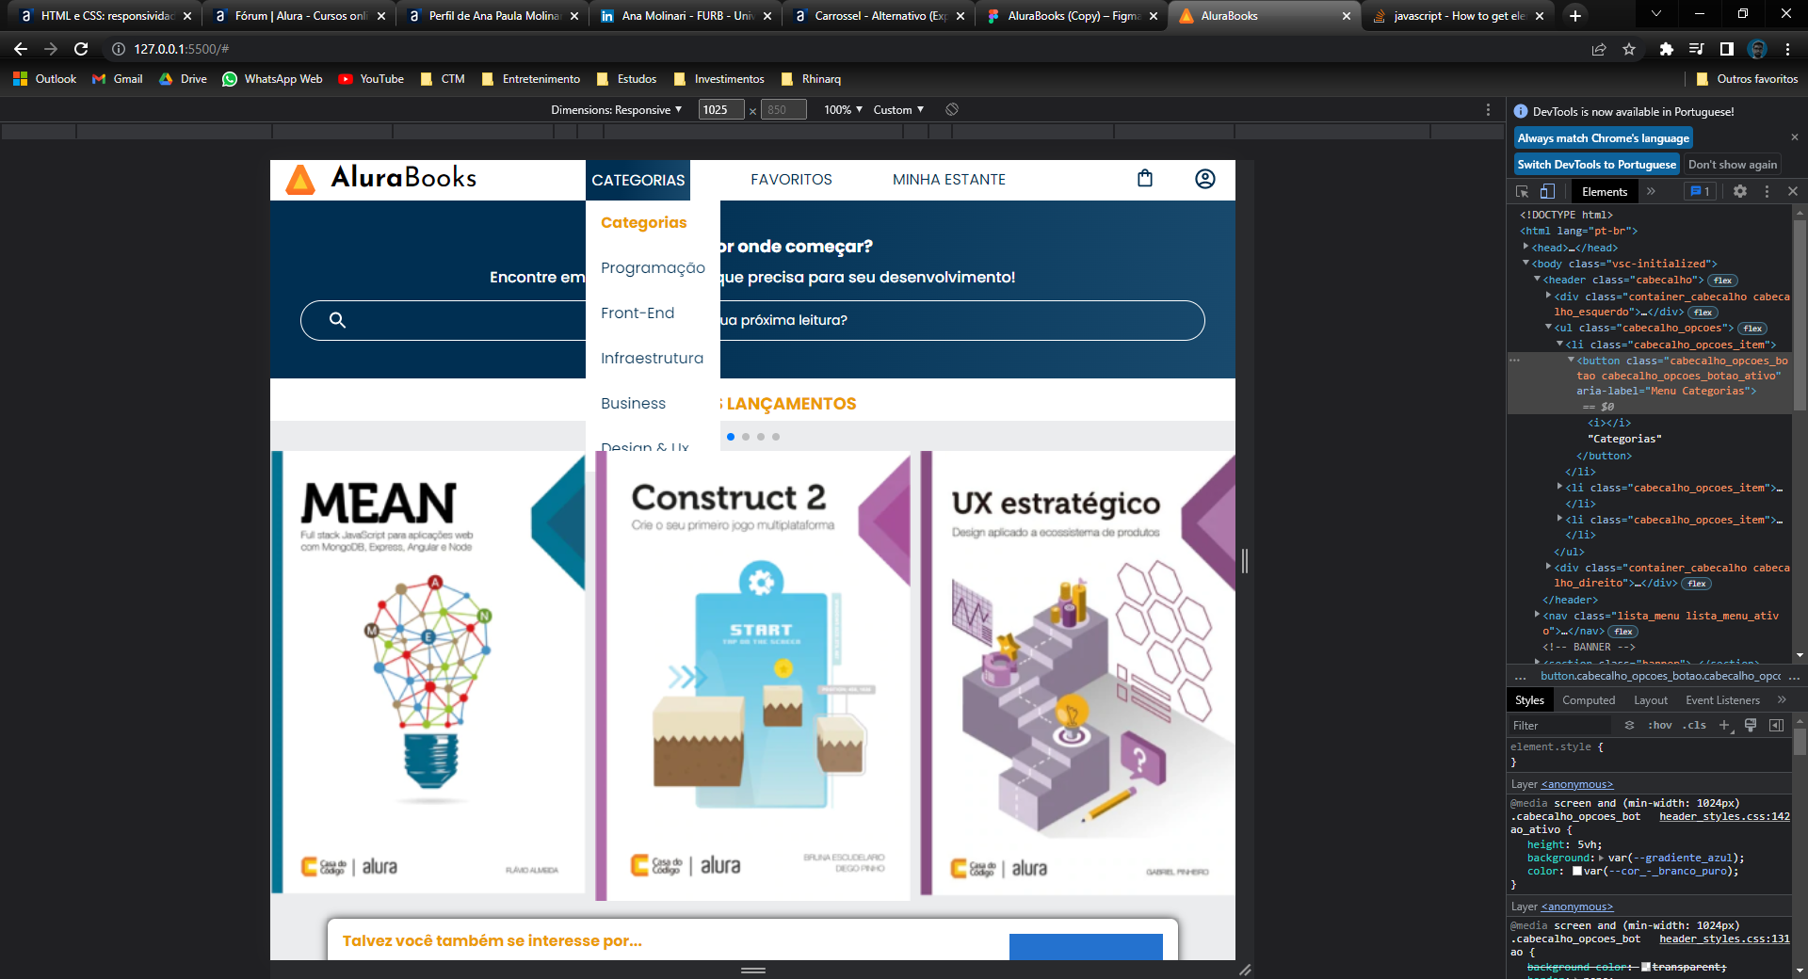Select the second carousel dot indicator

pyautogui.click(x=746, y=437)
